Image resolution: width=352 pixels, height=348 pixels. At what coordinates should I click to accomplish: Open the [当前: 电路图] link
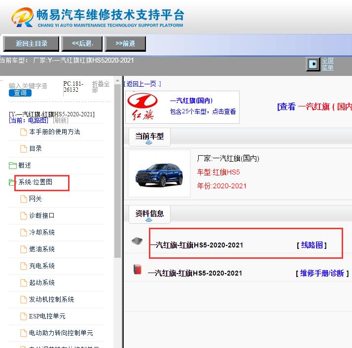click(x=29, y=121)
